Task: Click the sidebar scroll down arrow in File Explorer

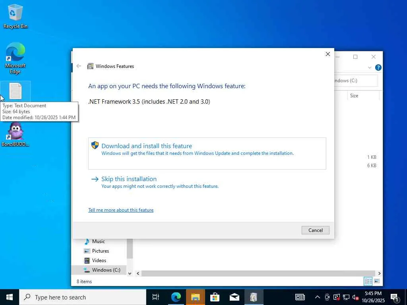Action: pyautogui.click(x=130, y=273)
